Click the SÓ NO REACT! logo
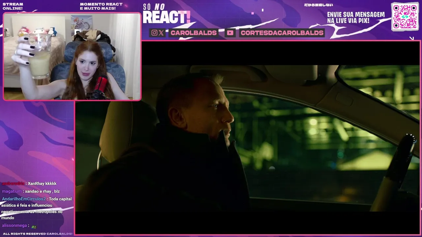Viewport: 422px width, 237px height. click(x=166, y=14)
